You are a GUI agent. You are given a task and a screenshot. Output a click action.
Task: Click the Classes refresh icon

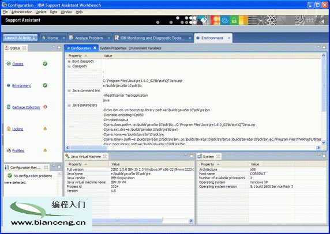9,63
